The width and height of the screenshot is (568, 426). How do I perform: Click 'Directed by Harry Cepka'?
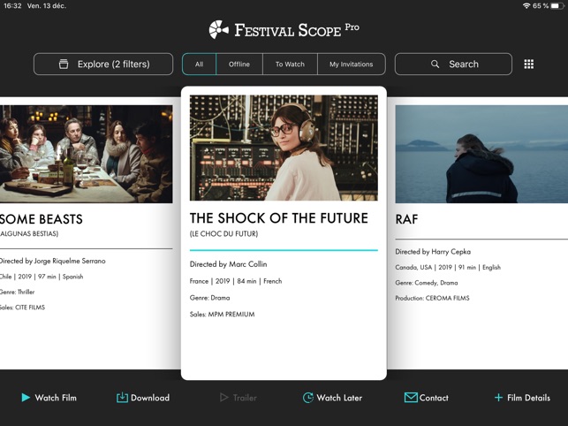(433, 252)
